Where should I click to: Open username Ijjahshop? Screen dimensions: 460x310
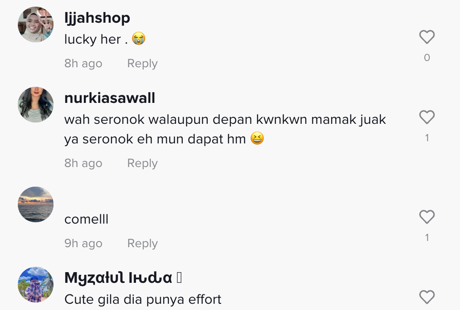coord(97,18)
